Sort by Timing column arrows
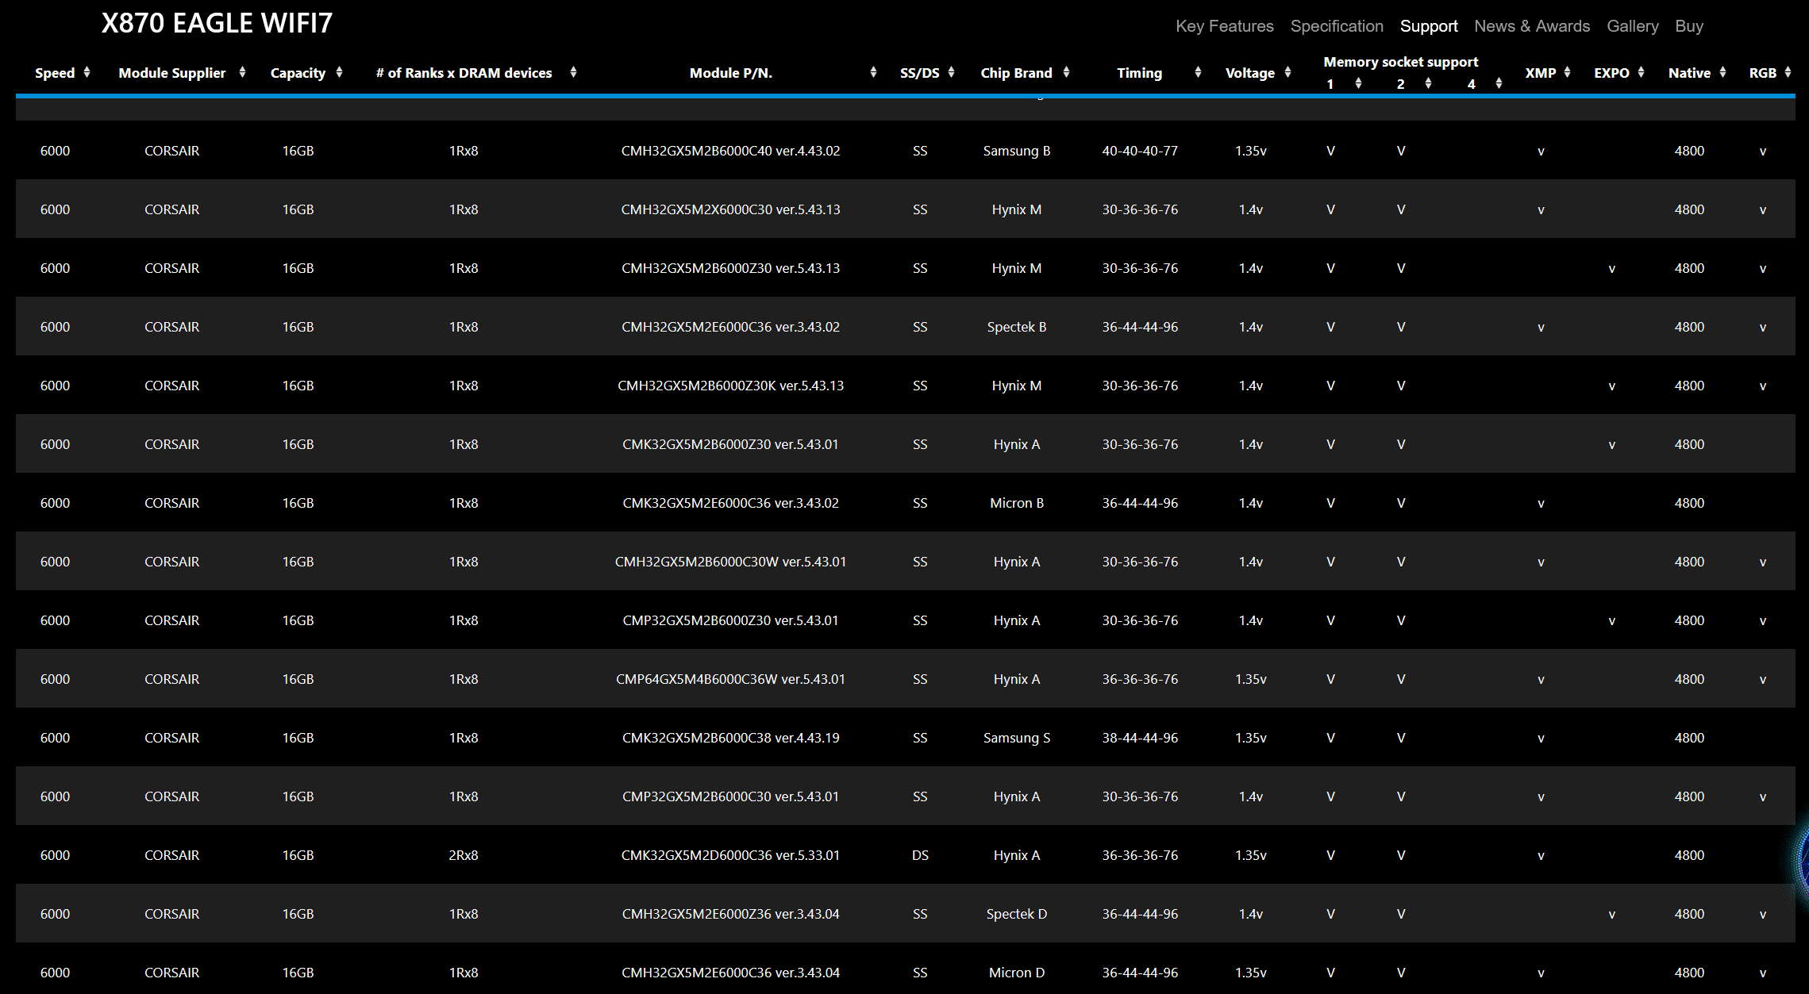1809x994 pixels. tap(1198, 72)
